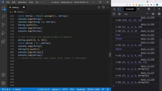Click the errors and warnings status indicator
This screenshot has height=91, width=162.
(6, 89)
